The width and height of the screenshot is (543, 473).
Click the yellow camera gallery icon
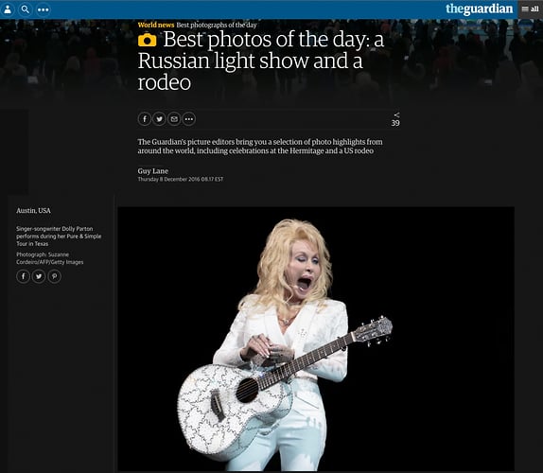(x=148, y=40)
